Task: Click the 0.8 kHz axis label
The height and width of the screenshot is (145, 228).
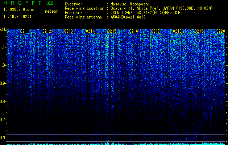Action: (x=3, y=101)
